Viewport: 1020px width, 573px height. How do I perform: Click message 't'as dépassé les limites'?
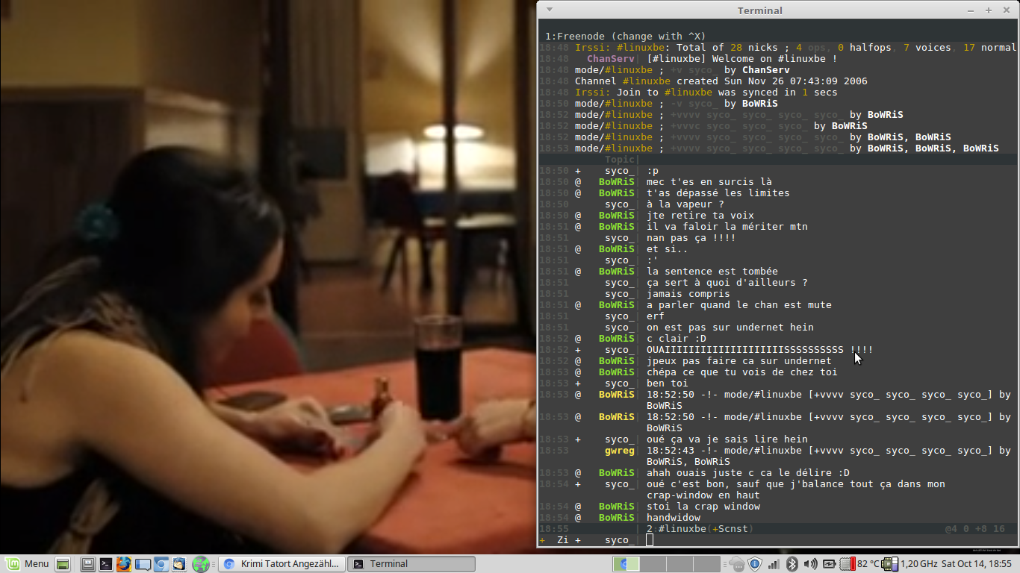[718, 192]
